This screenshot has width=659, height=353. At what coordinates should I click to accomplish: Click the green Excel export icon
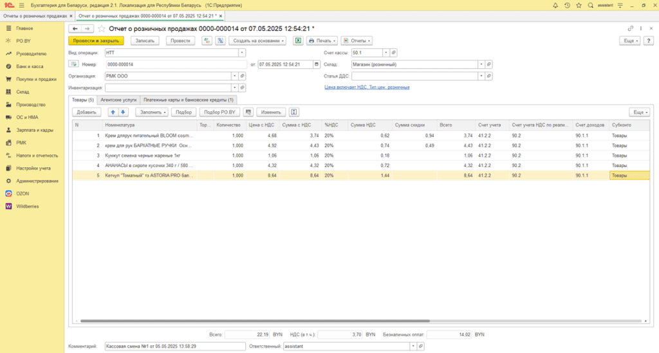[298, 41]
